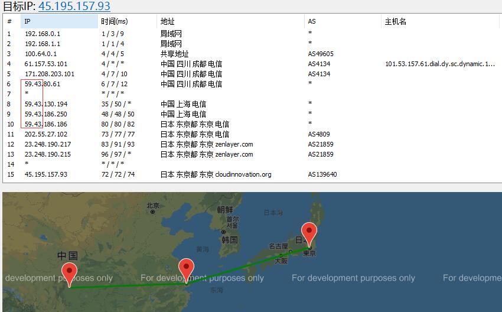Click timing 72 / 72 / 74
This screenshot has width=502, height=312.
tap(118, 174)
